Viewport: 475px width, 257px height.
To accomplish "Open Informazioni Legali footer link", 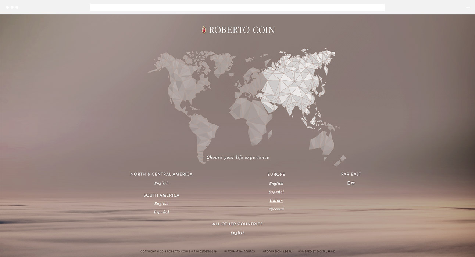I will 277,252.
